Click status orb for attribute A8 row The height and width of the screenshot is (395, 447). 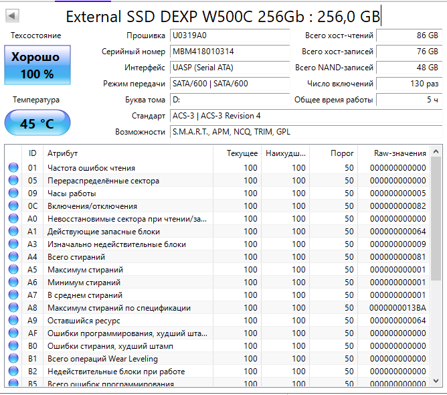(x=13, y=308)
